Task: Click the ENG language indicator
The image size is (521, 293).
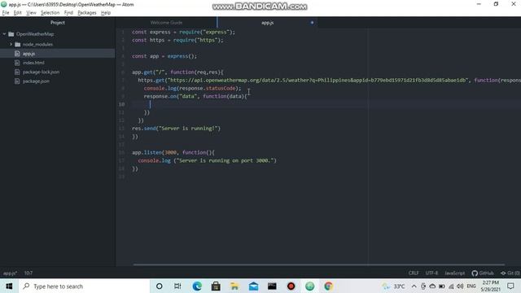Action: coord(471,286)
